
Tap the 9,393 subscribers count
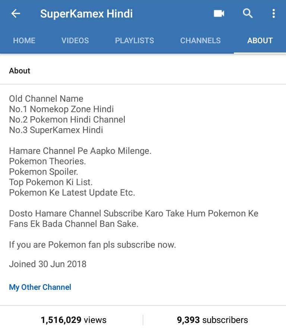212,320
